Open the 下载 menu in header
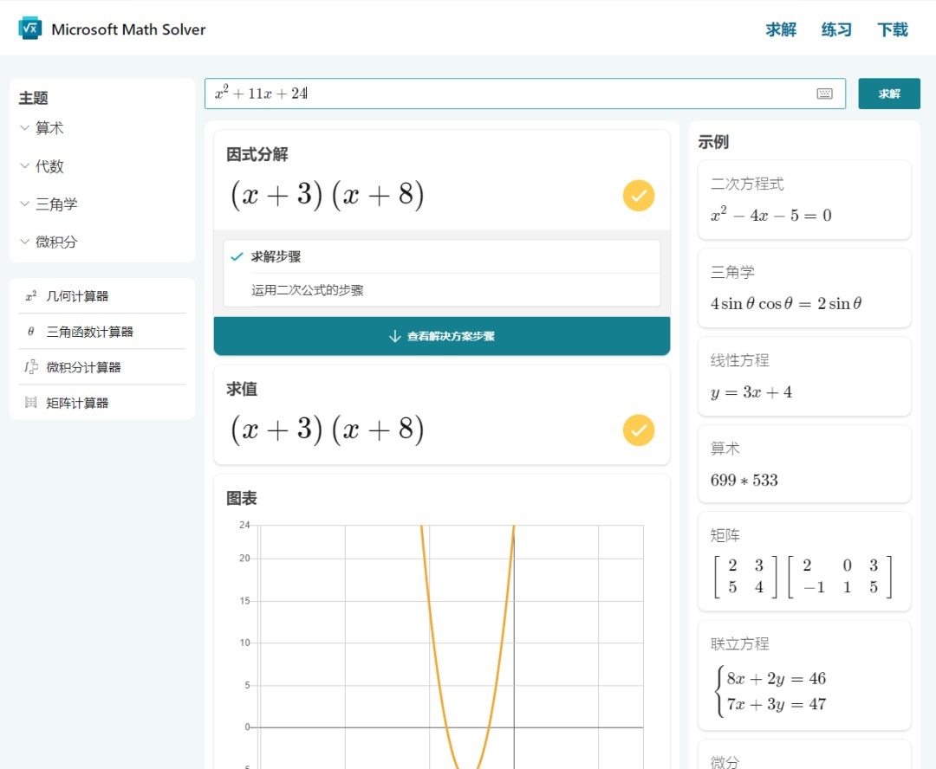This screenshot has height=769, width=936. click(x=893, y=29)
